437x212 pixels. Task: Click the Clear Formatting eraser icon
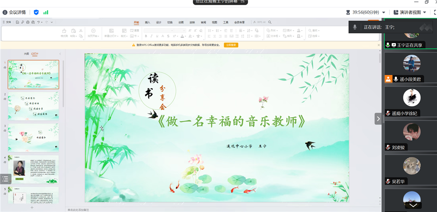201,30
